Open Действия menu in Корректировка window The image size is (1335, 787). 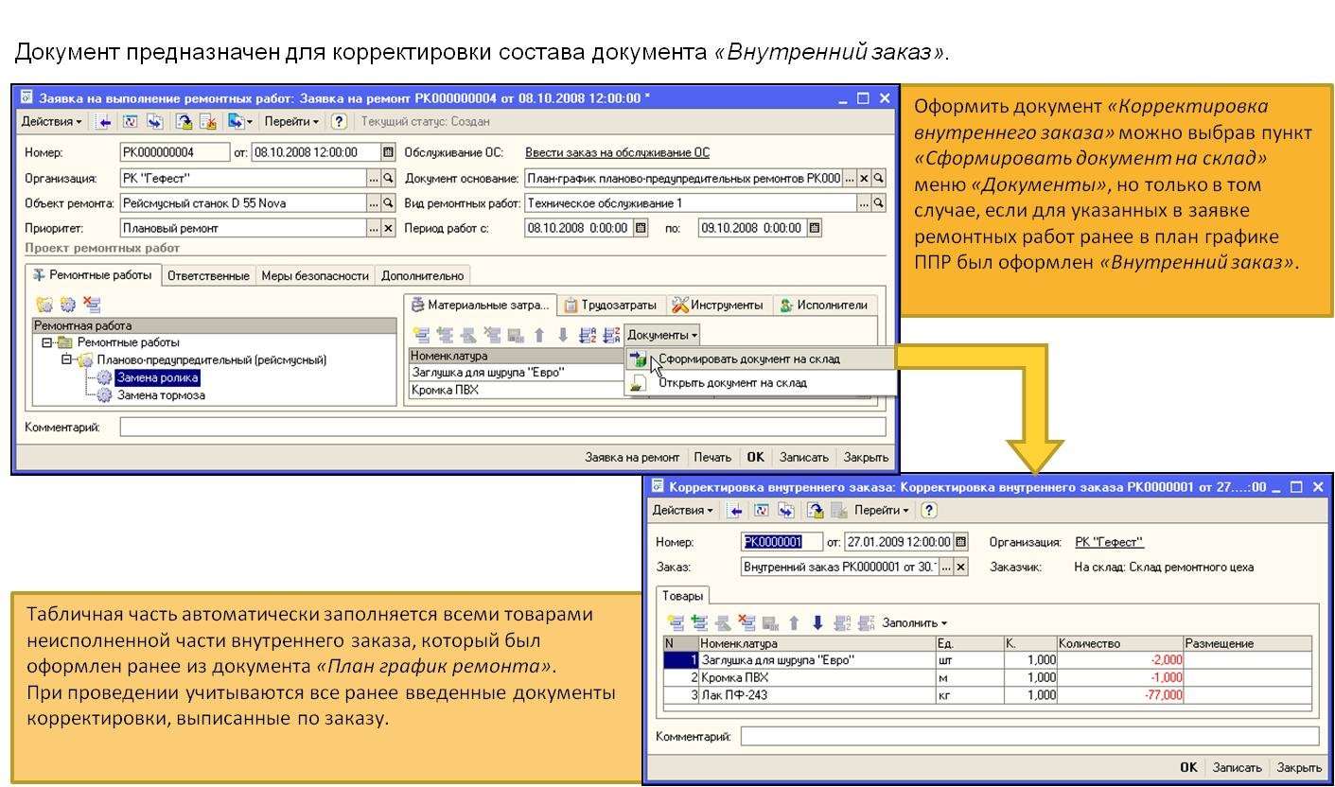683,510
